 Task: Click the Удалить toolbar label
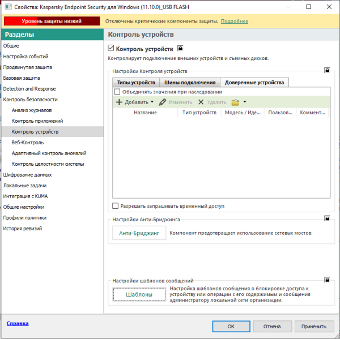pyautogui.click(x=216, y=102)
